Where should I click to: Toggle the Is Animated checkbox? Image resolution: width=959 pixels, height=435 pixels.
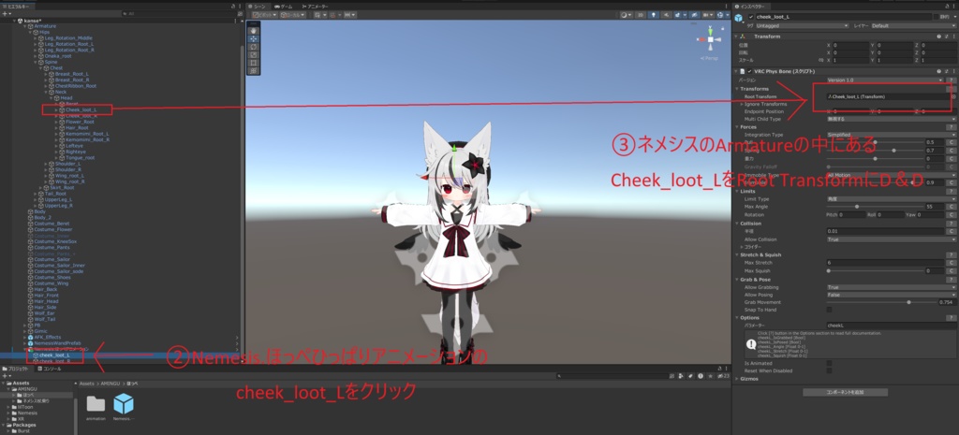point(830,363)
